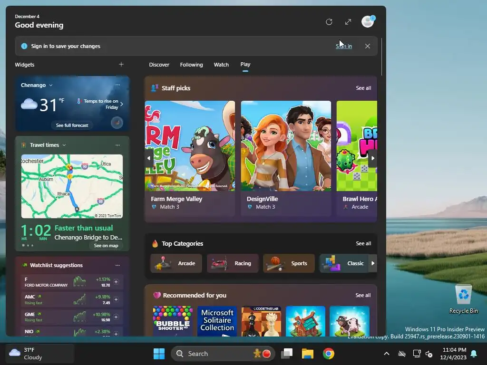Image resolution: width=487 pixels, height=365 pixels.
Task: Open Bubble Shooter HD game
Action: coord(173,321)
